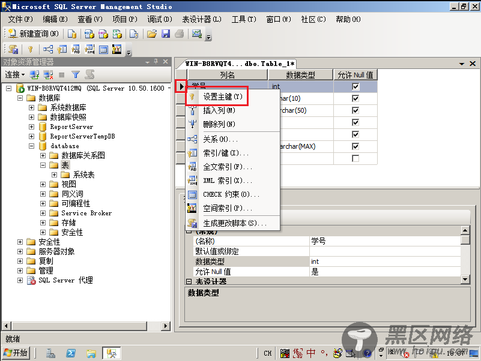
Task: Toggle Allow Null for the archar(MAX) row
Action: click(355, 146)
